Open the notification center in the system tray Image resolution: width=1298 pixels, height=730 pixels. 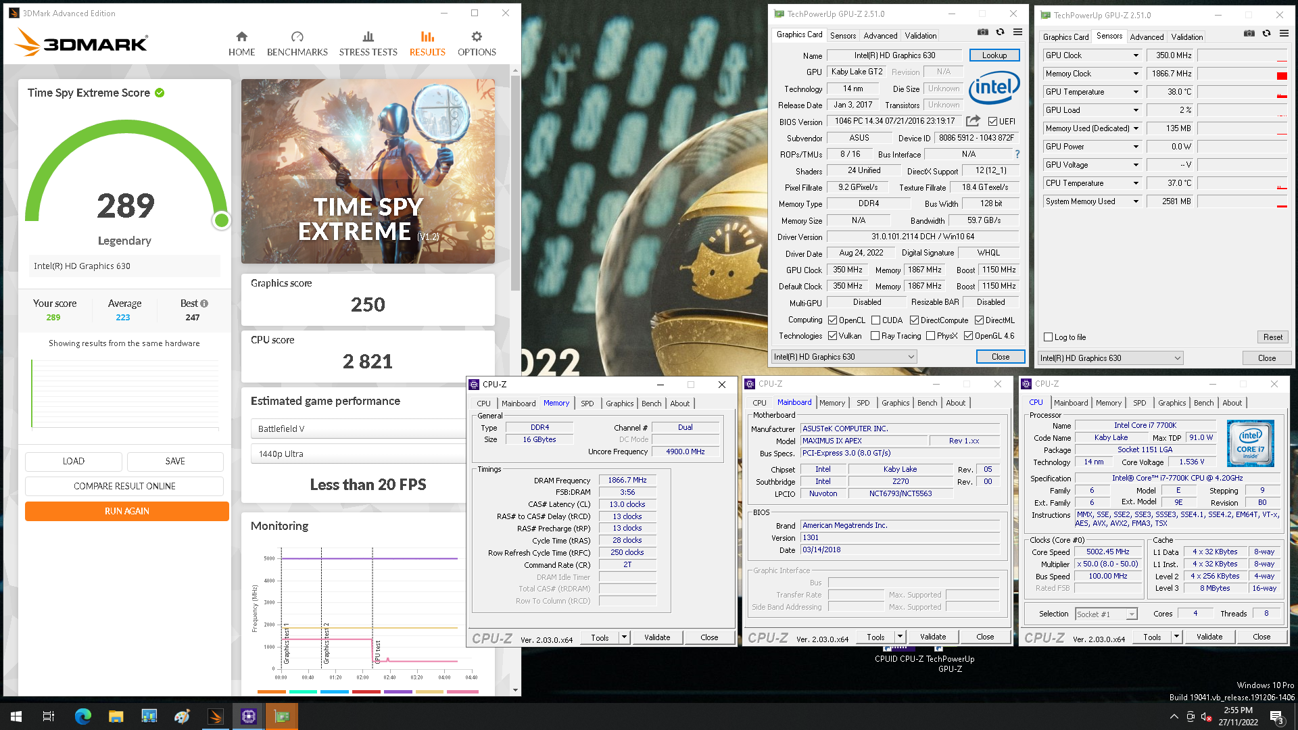tap(1277, 717)
